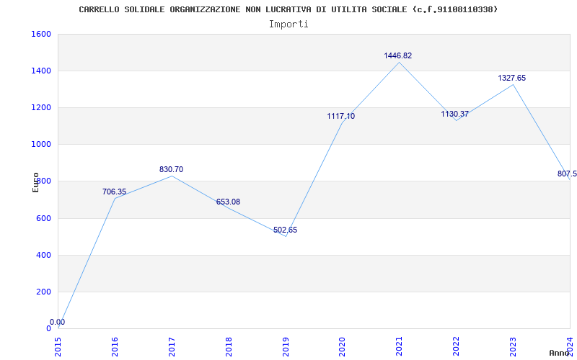Click the 2015 x-axis year label

click(x=58, y=346)
